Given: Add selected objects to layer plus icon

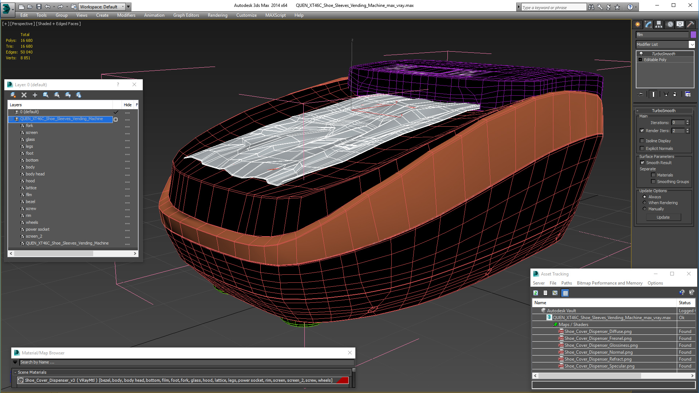Looking at the screenshot, I should click(x=35, y=95).
